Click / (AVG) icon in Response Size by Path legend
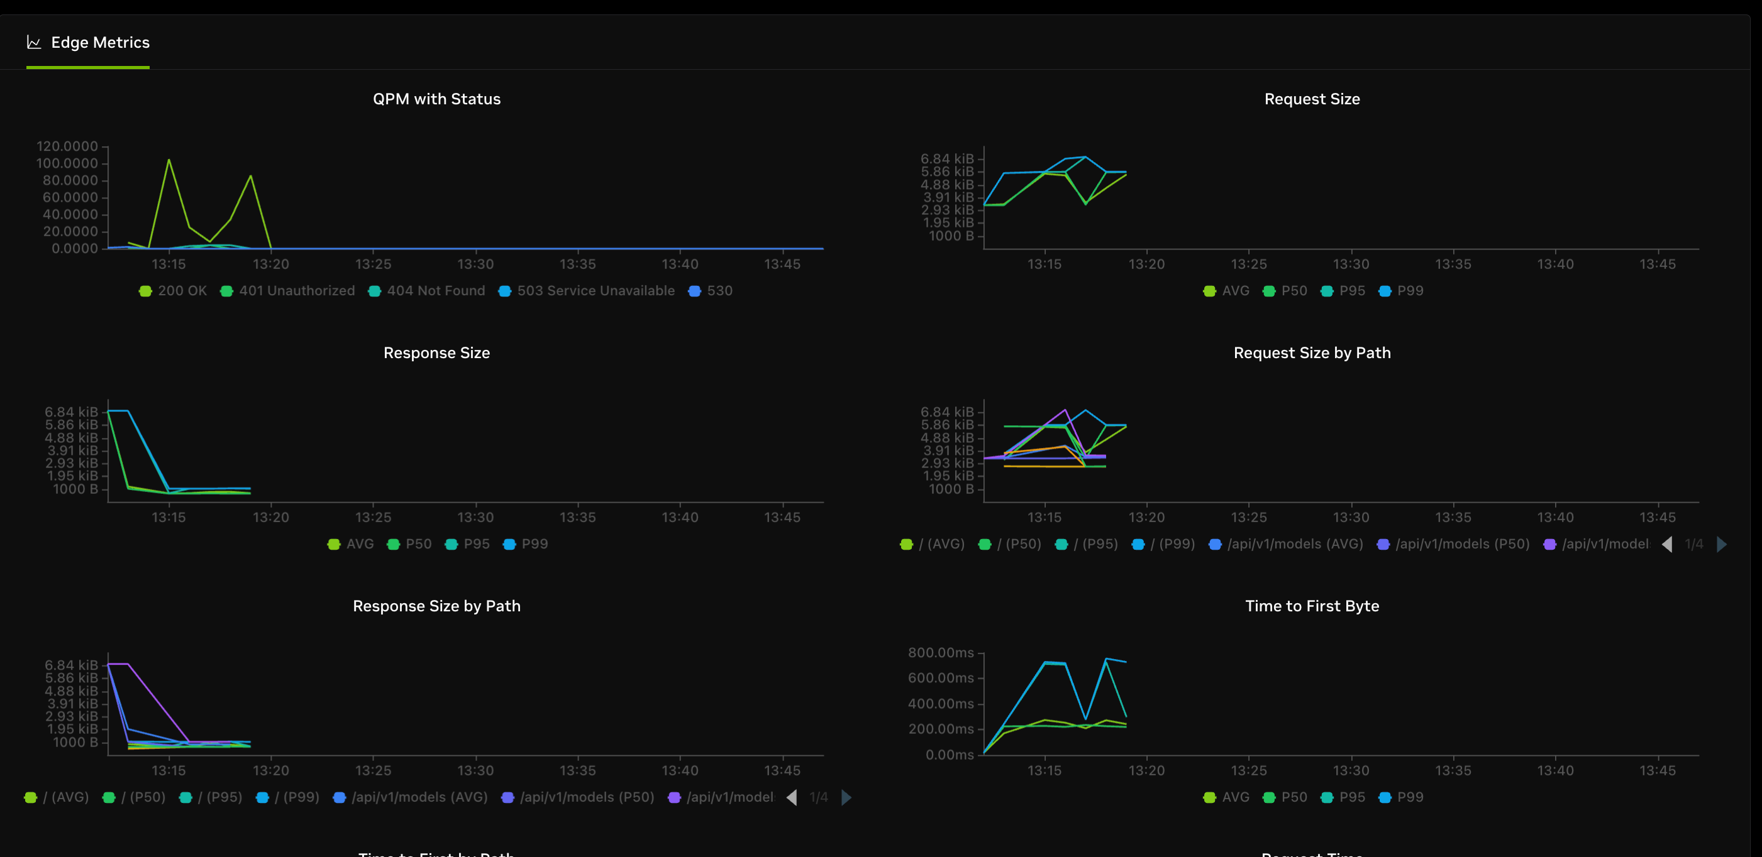 [x=30, y=797]
